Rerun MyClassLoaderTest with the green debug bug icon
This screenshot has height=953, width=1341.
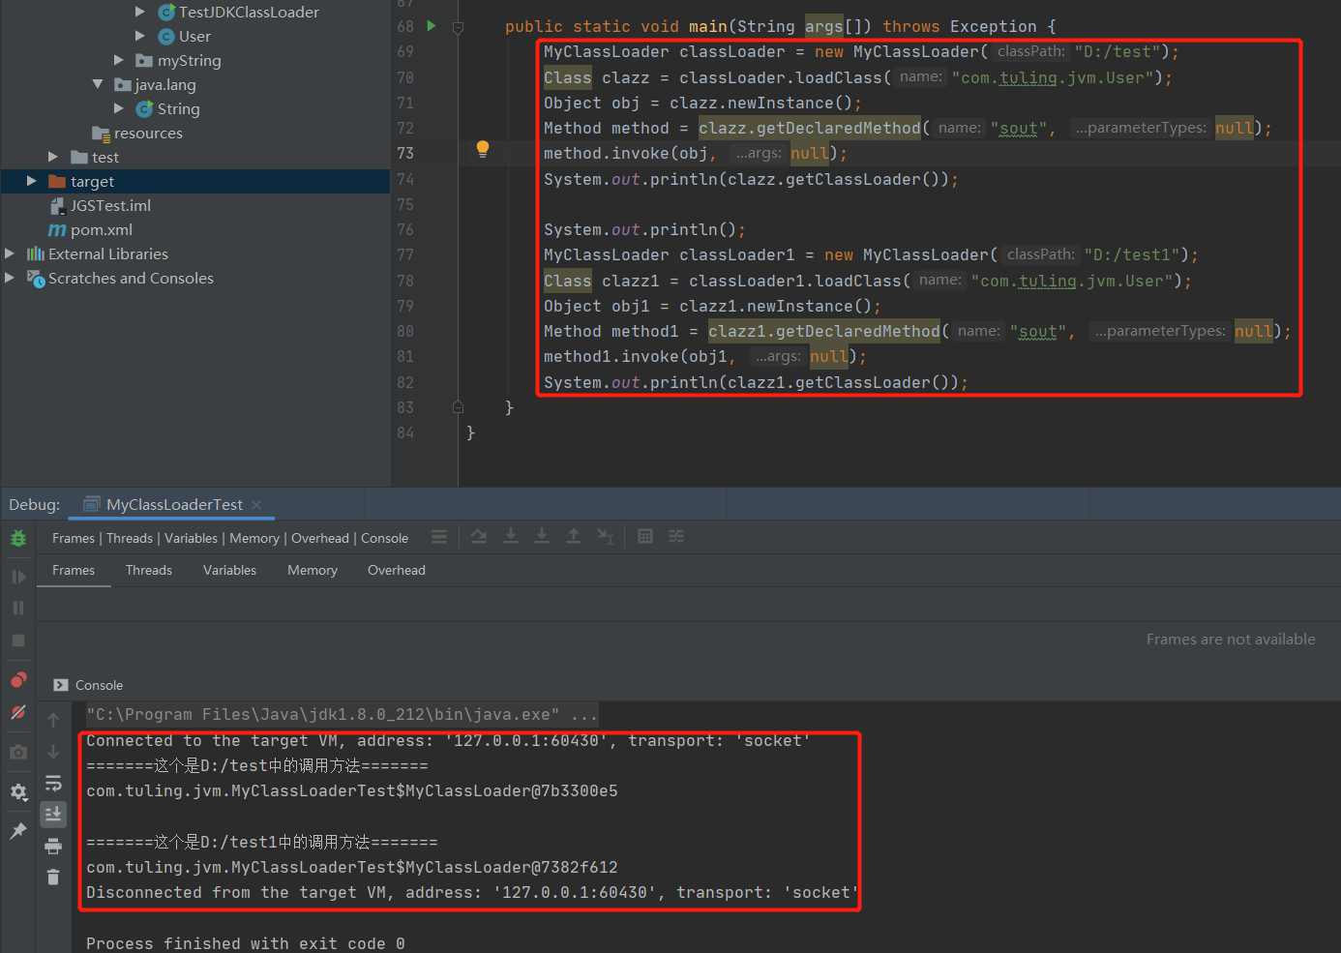pyautogui.click(x=18, y=538)
